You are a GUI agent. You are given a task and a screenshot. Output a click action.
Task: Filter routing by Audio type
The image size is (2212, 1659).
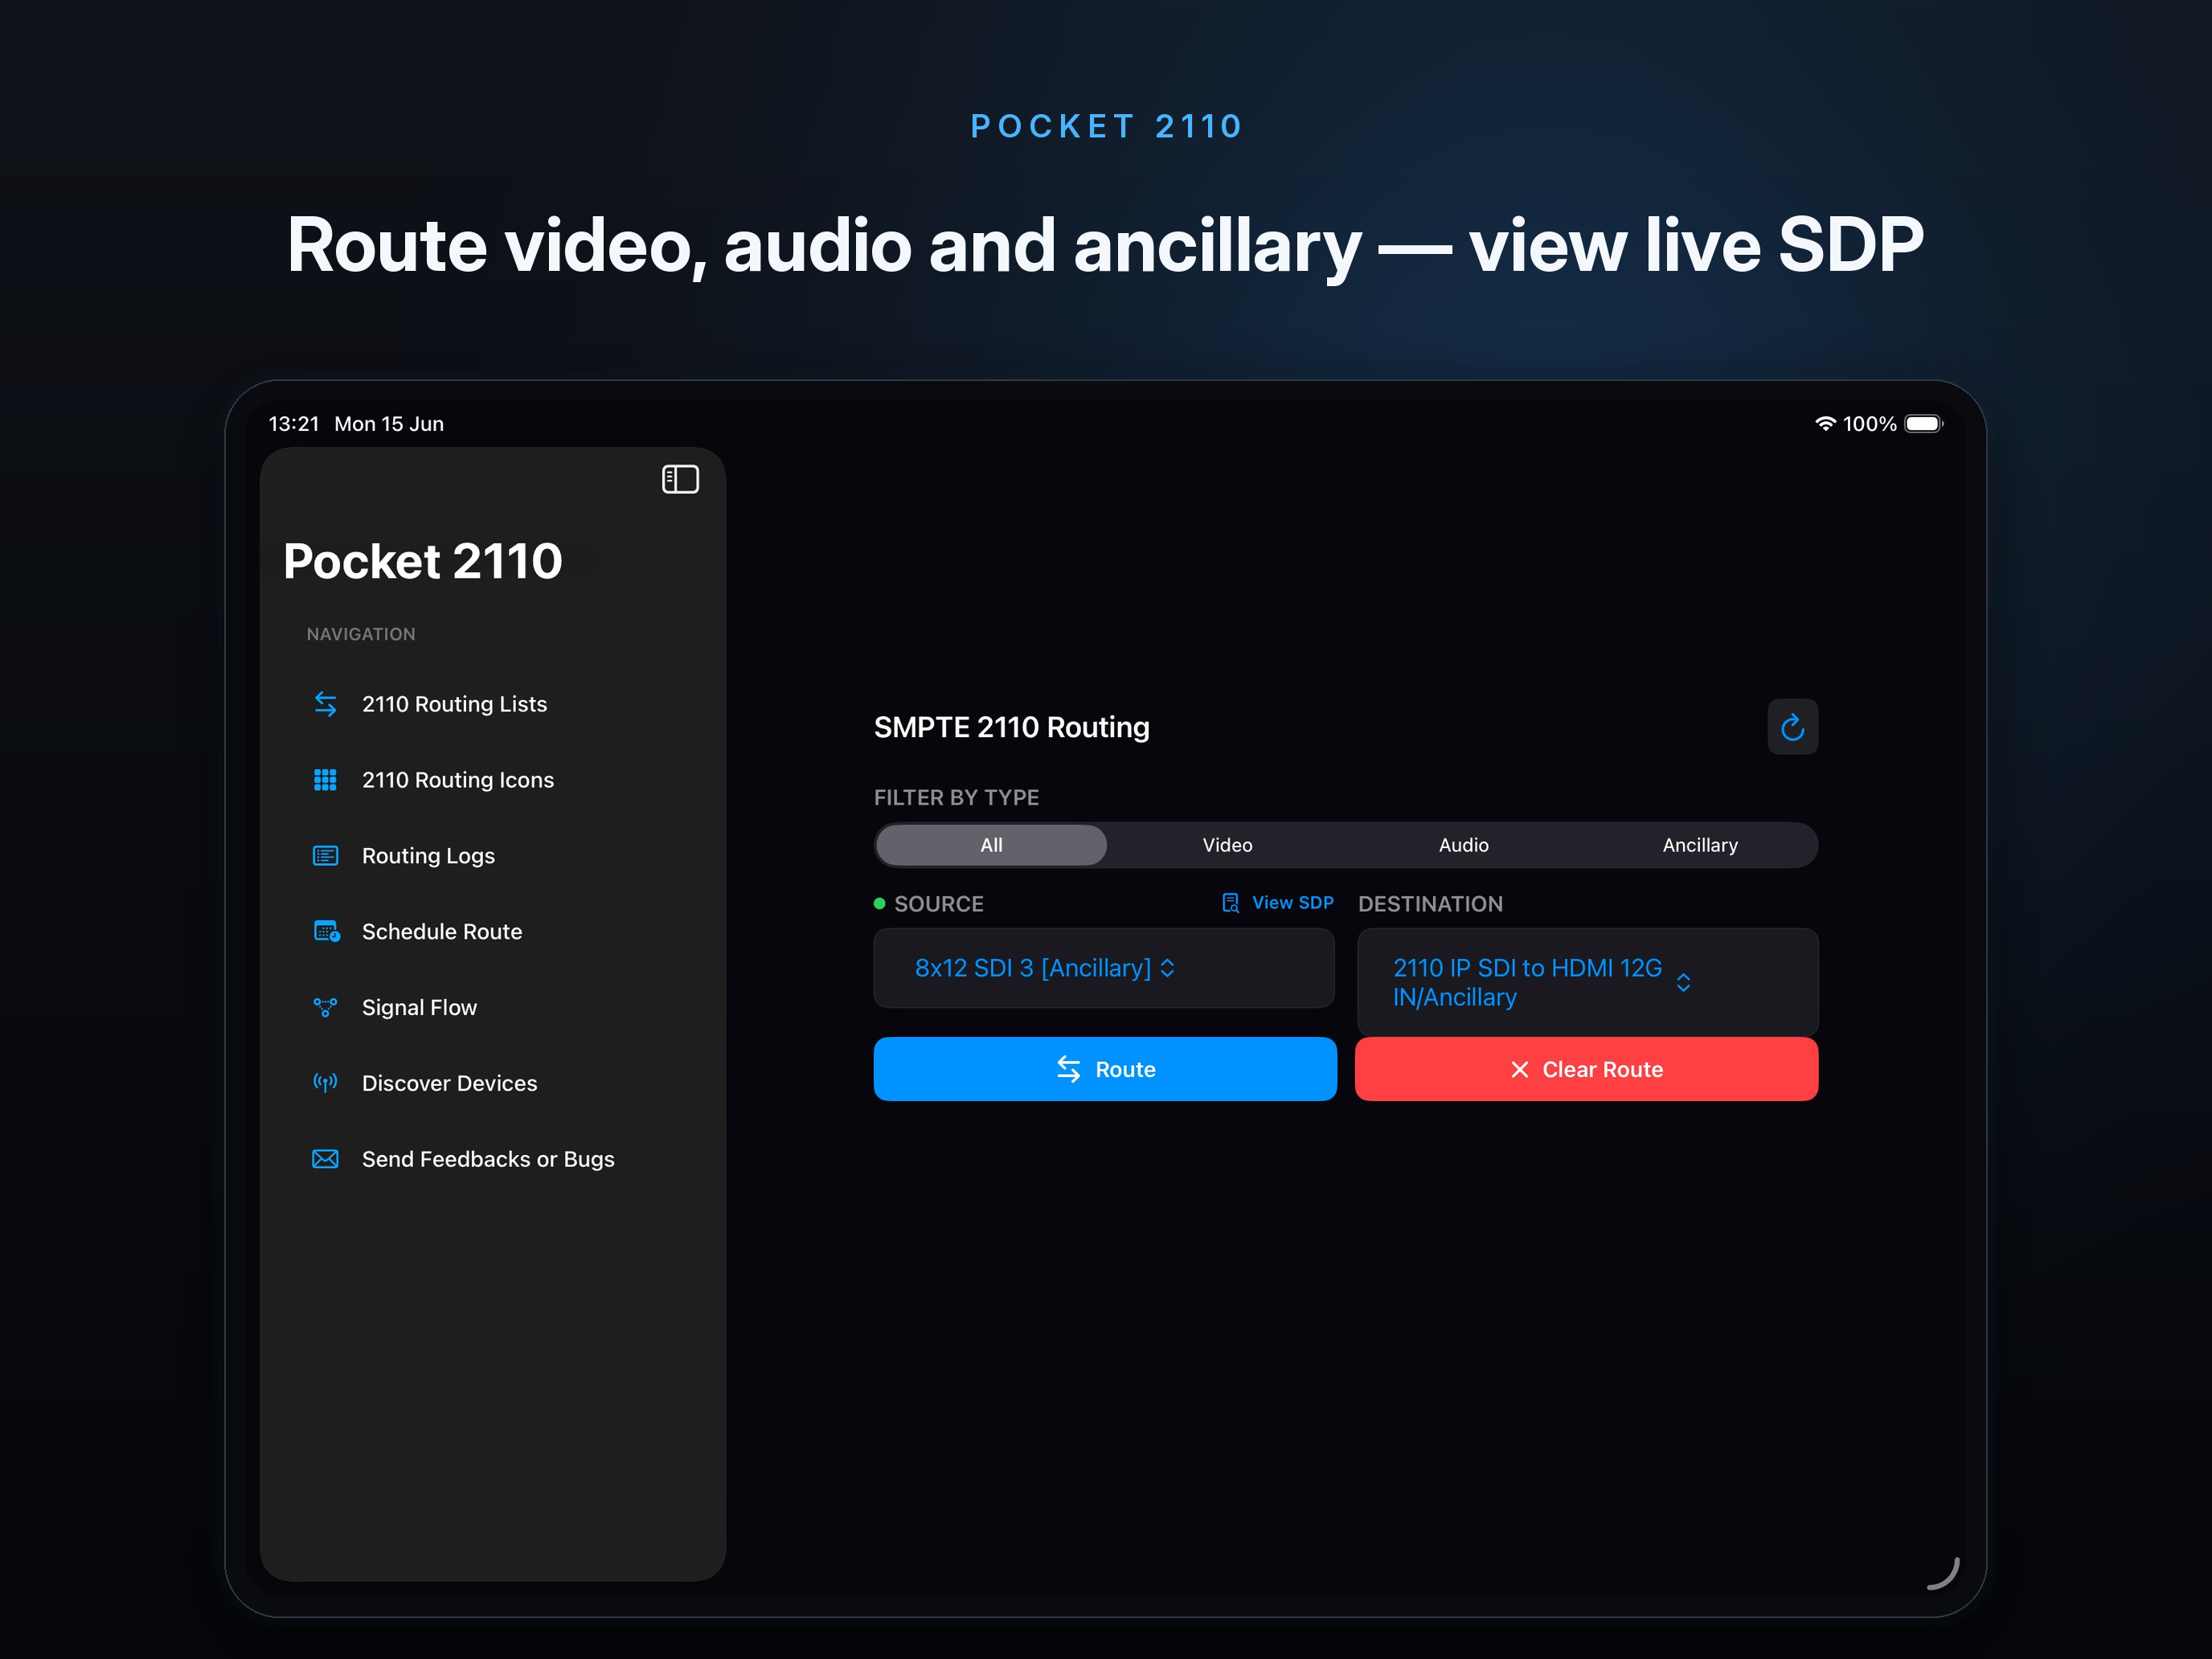(1463, 845)
